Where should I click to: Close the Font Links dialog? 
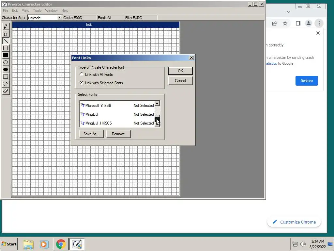click(x=191, y=58)
